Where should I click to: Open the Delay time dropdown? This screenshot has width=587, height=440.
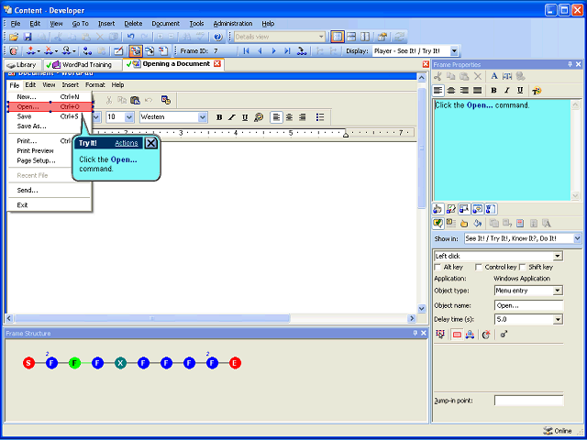(559, 320)
